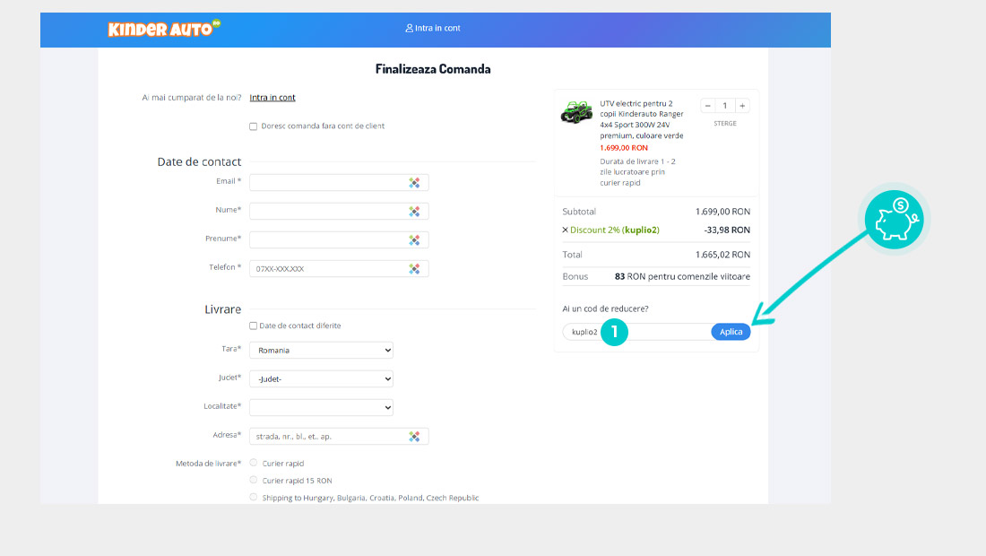Image resolution: width=986 pixels, height=556 pixels.
Task: Click the piggy bank savings icon
Action: [896, 219]
